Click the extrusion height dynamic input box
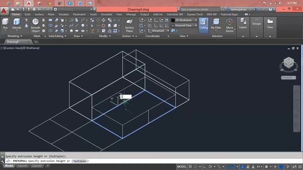Image resolution: width=303 pixels, height=170 pixels. (x=126, y=97)
